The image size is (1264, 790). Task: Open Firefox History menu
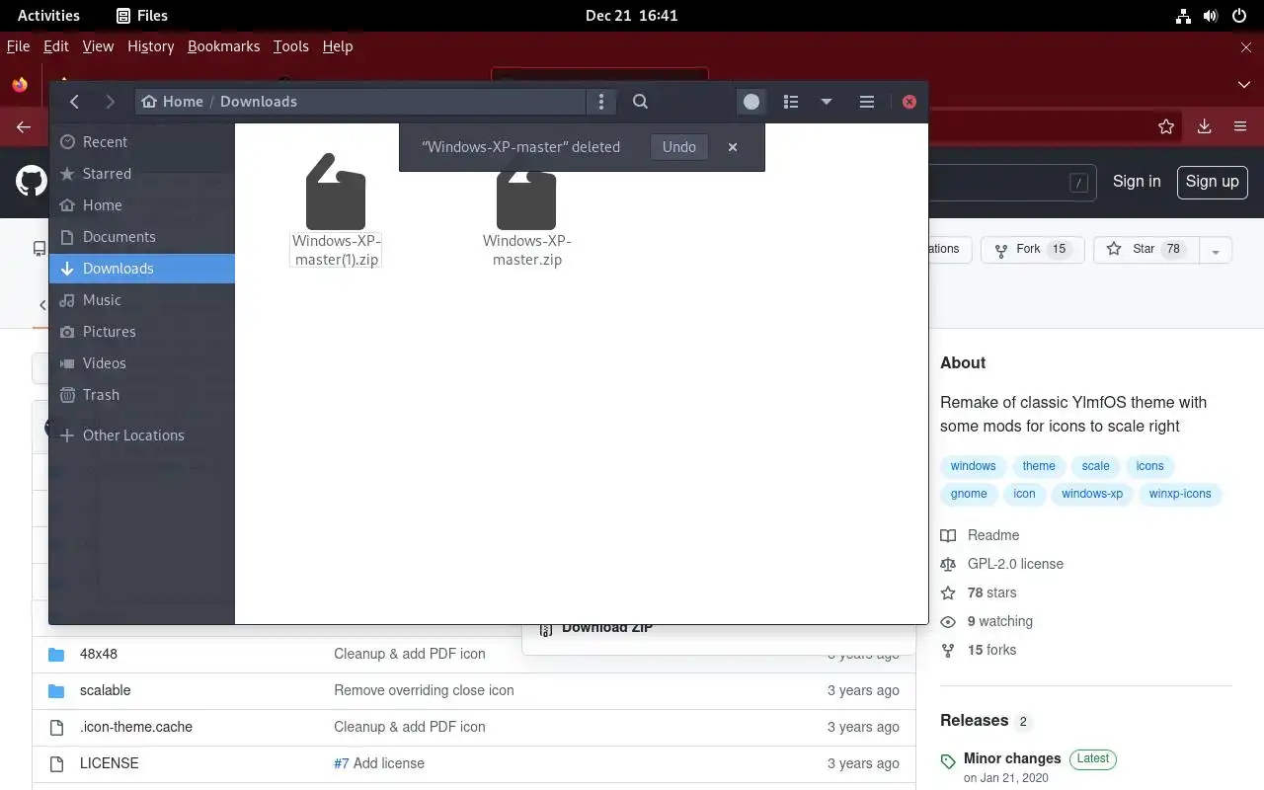[151, 46]
